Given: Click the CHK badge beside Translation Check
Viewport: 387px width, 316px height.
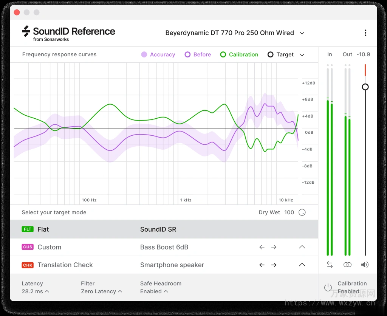Looking at the screenshot, I should tap(28, 265).
